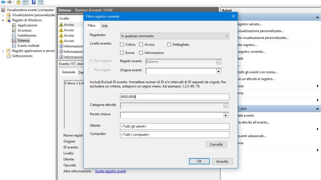Viewport: 321px width, 180px height.
Task: Open the Sicurezza log in tree
Action: pos(24,30)
